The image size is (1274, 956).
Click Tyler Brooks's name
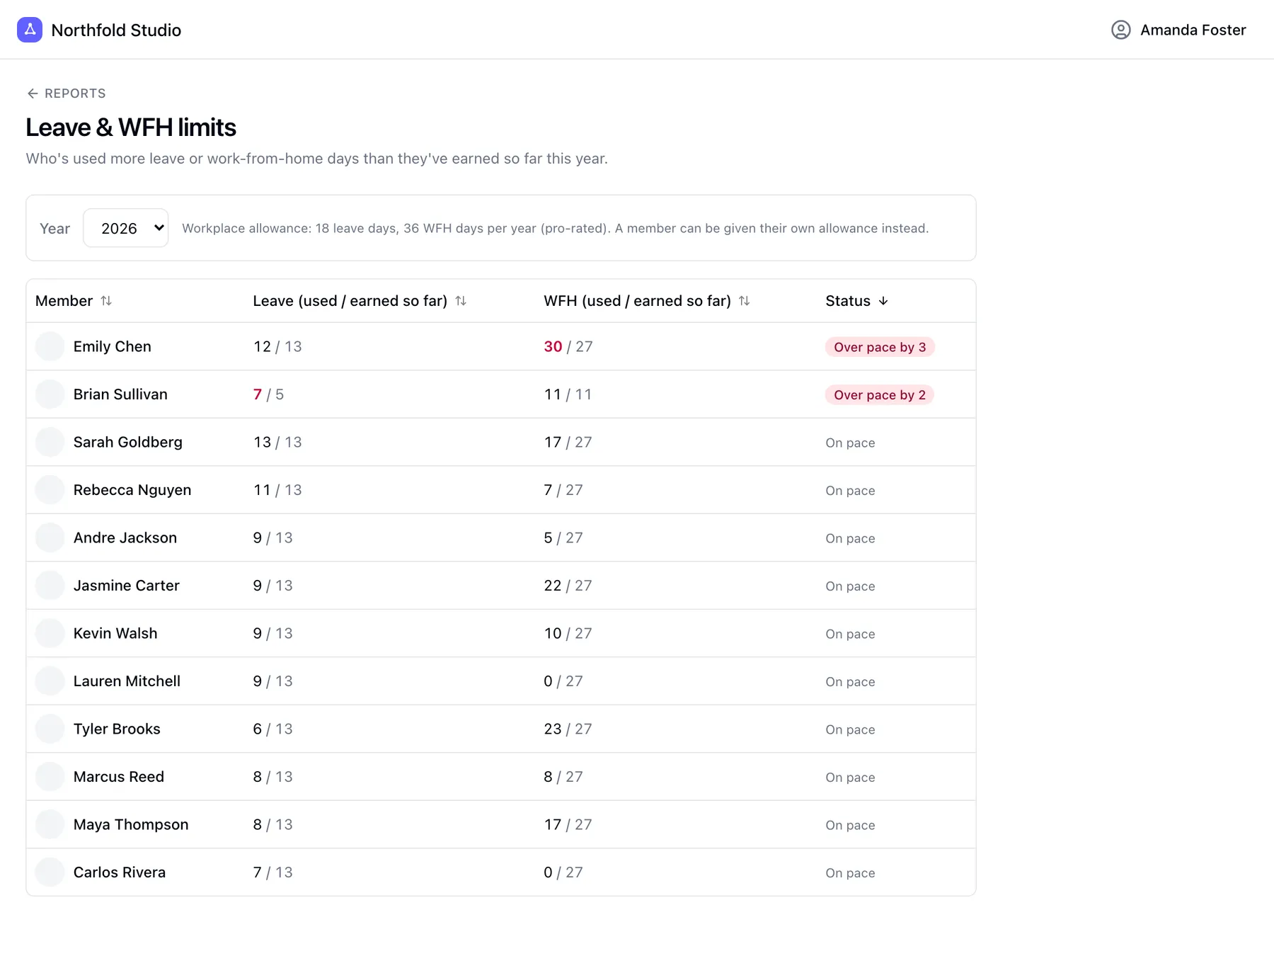[117, 729]
